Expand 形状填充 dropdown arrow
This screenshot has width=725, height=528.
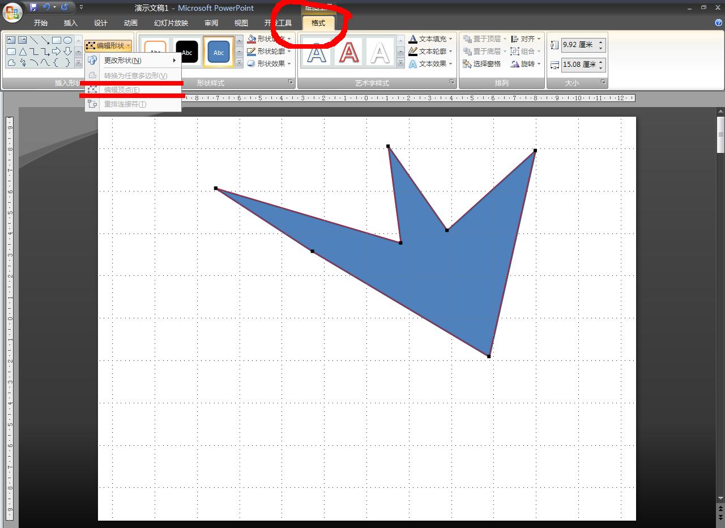[289, 39]
